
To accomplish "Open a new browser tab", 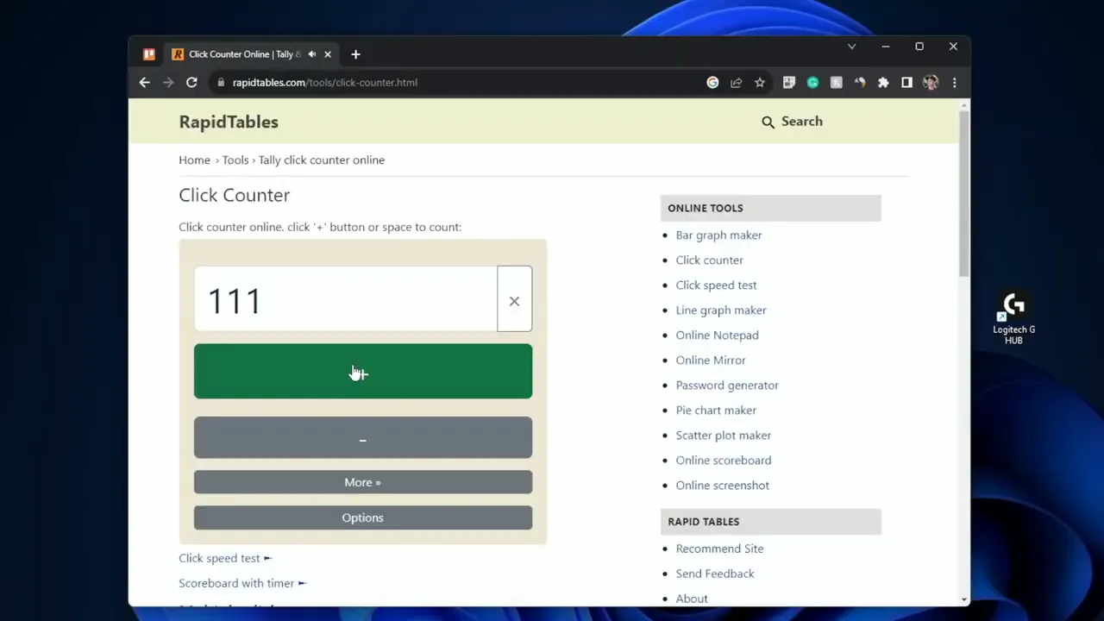I will coord(355,54).
